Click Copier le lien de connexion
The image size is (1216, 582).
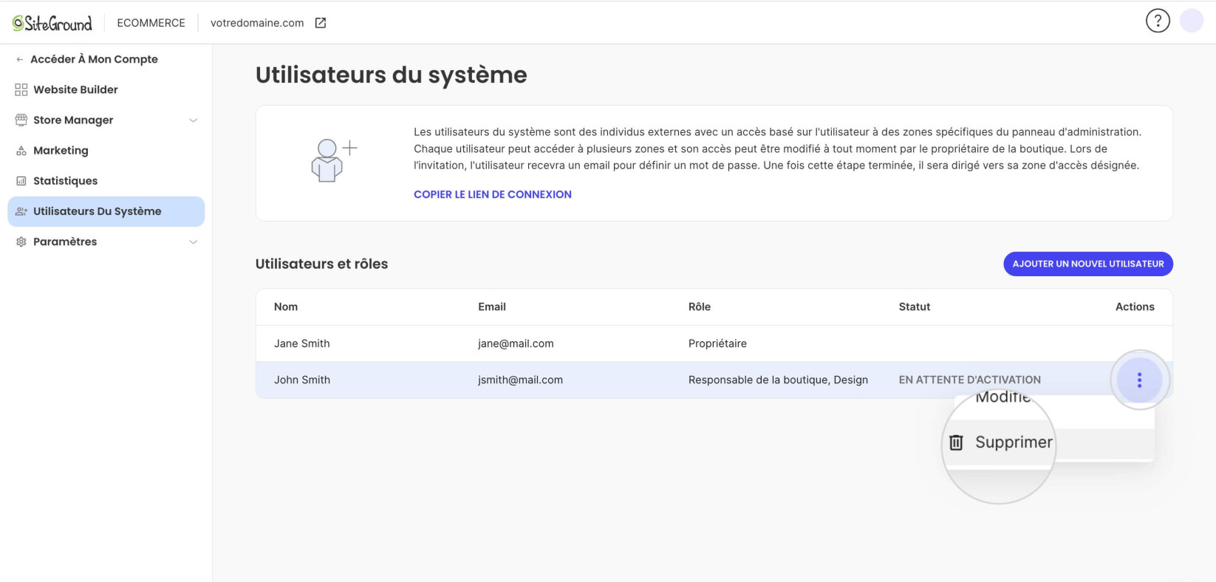pyautogui.click(x=493, y=194)
